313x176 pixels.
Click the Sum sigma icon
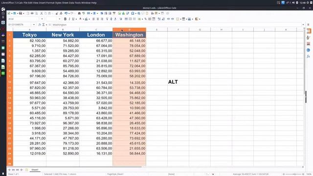[x=44, y=24]
